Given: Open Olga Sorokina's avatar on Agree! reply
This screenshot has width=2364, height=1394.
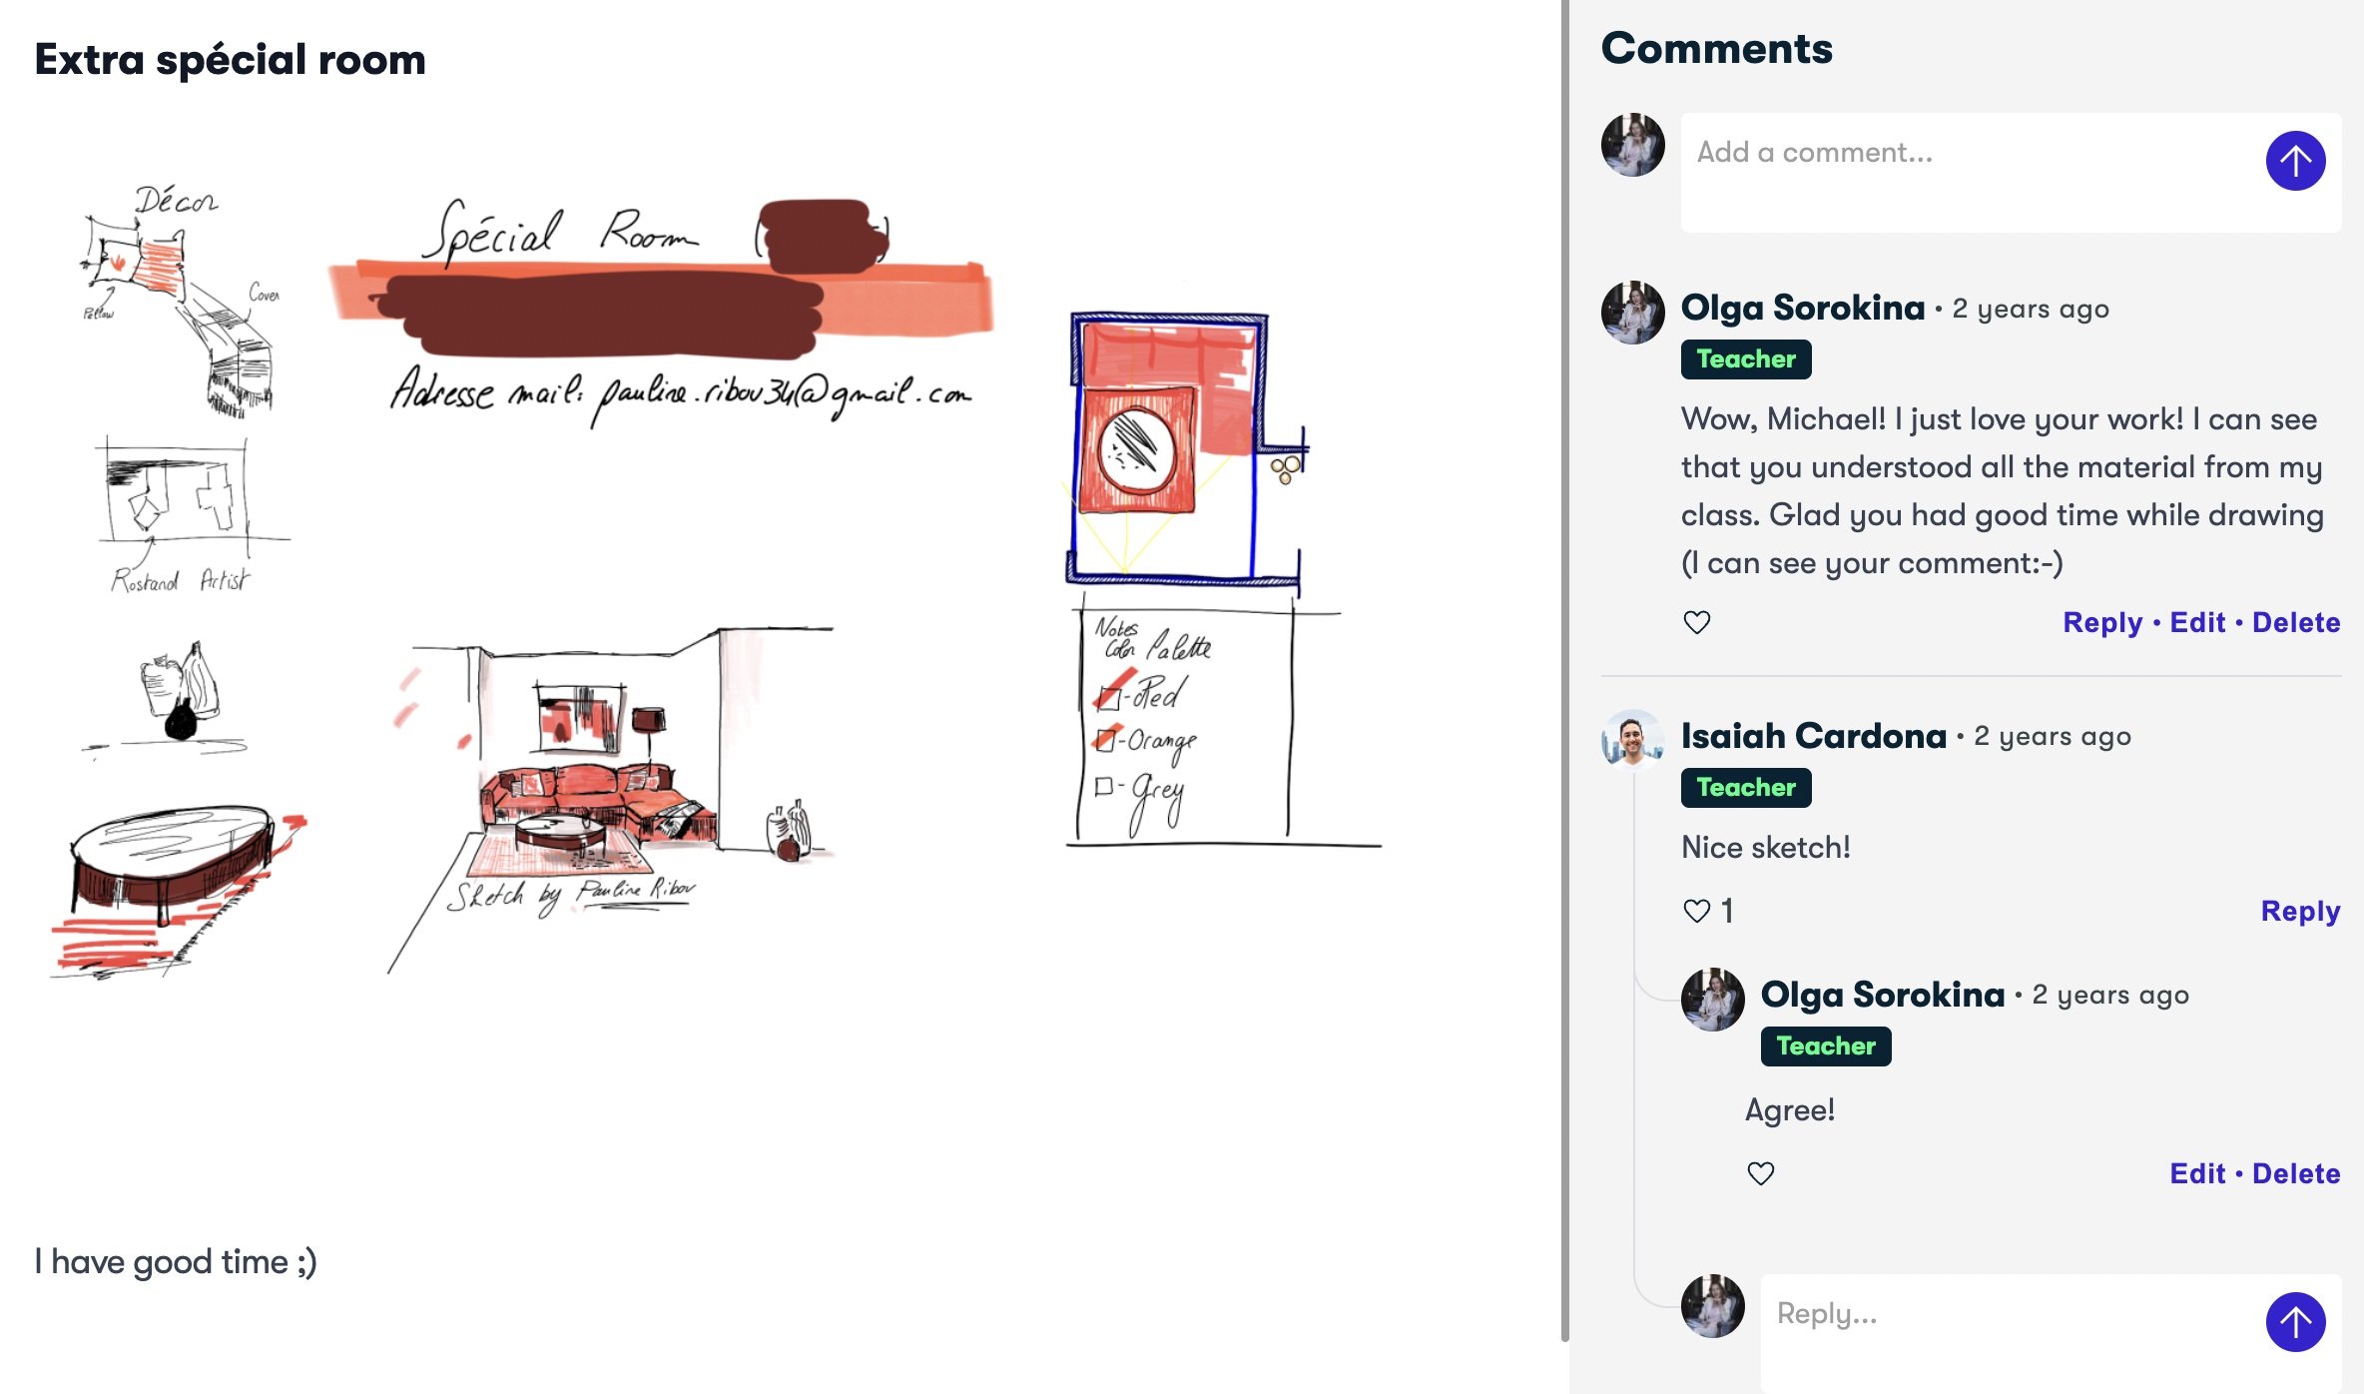Looking at the screenshot, I should tap(1713, 999).
